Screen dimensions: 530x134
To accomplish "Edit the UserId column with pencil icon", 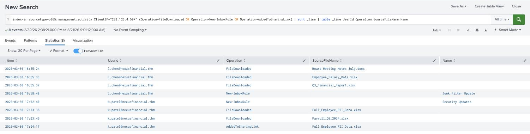I will point(218,61).
